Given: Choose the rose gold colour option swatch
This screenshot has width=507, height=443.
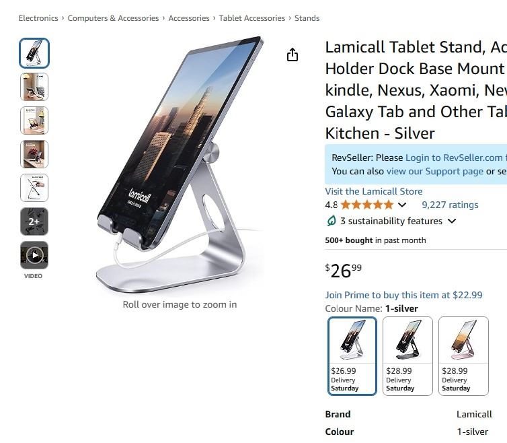Looking at the screenshot, I should click(463, 355).
